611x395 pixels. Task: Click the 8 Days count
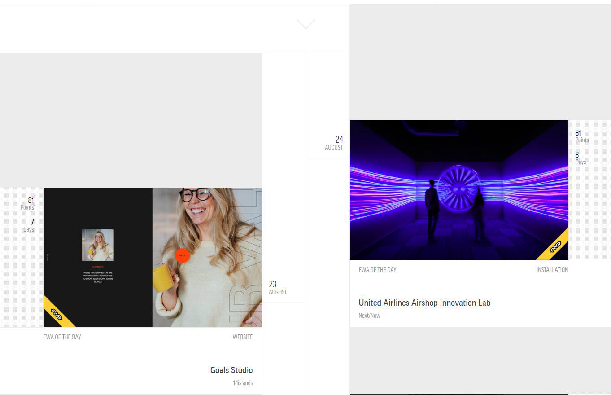(580, 158)
